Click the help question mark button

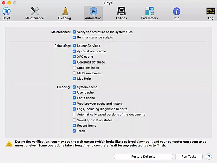point(209,157)
